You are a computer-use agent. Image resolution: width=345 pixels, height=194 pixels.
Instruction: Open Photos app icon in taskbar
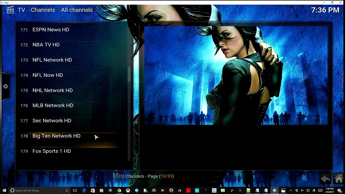click(283, 190)
